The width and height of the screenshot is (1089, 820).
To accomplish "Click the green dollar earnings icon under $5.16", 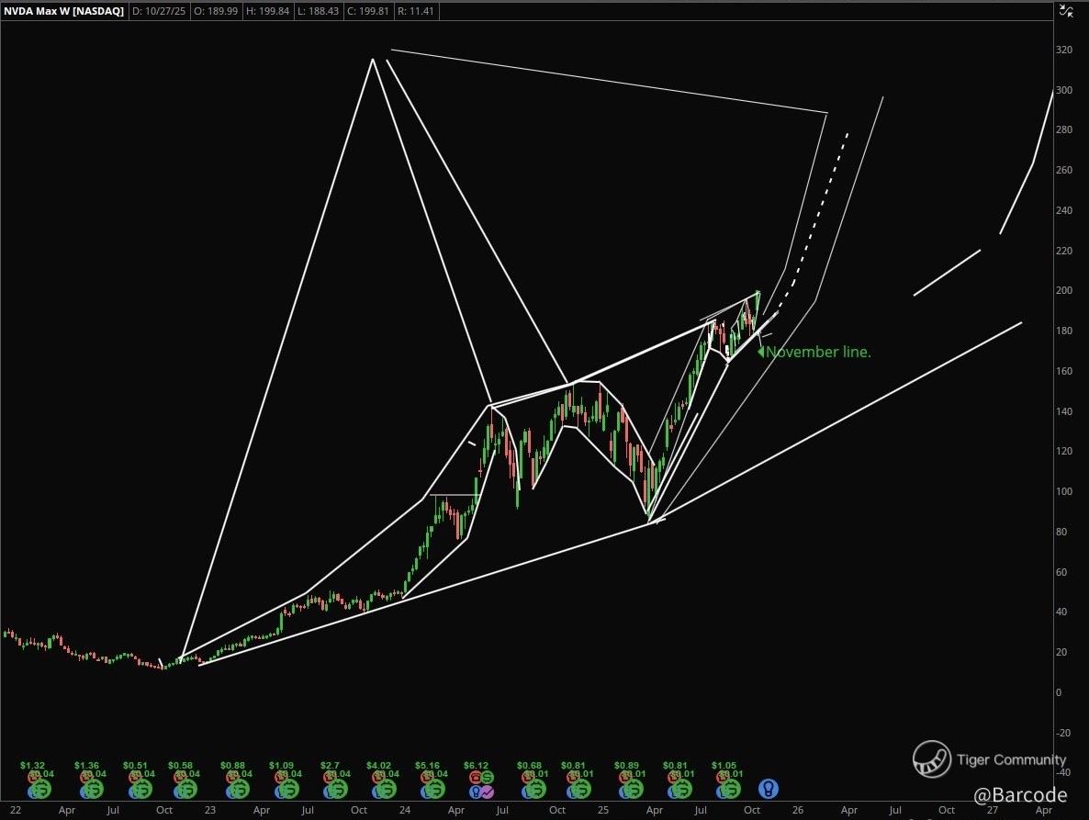I will point(434,790).
